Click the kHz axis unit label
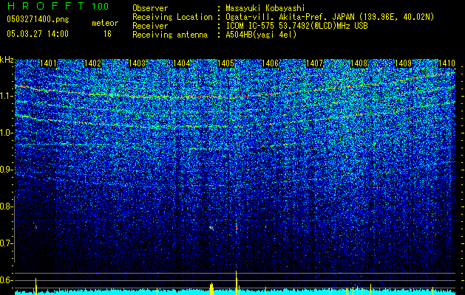Image resolution: width=465 pixels, height=295 pixels. pyautogui.click(x=7, y=60)
